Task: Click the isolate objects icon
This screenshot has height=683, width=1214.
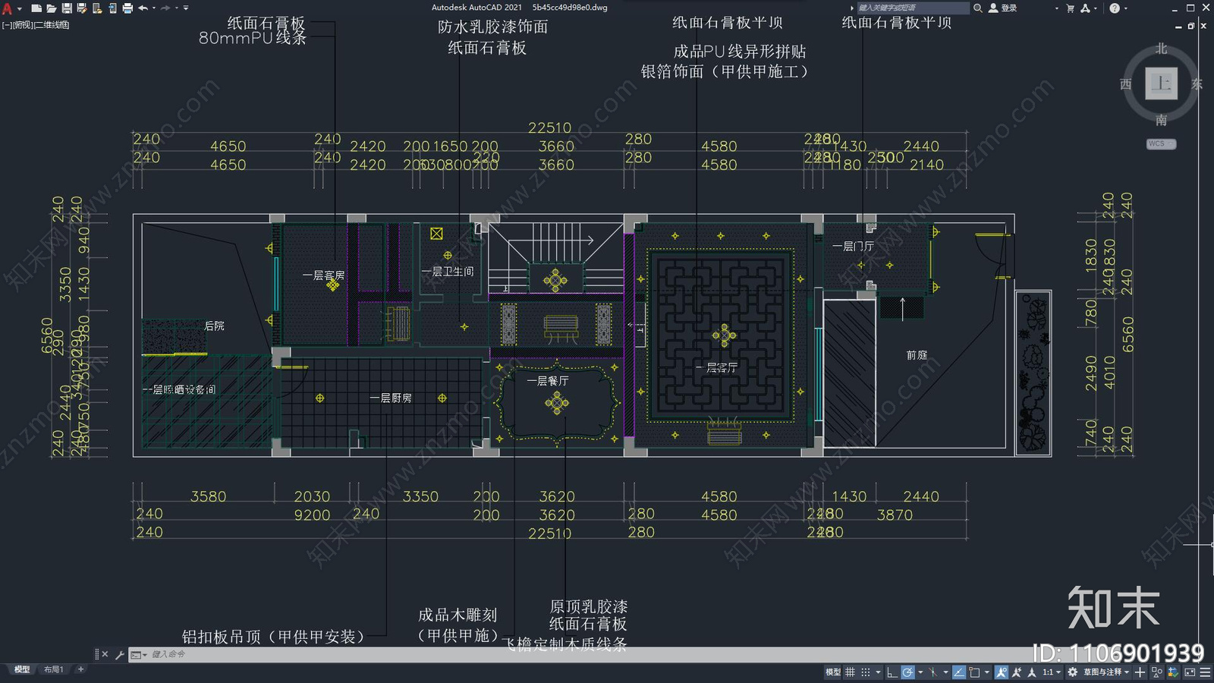Action: (x=1156, y=672)
